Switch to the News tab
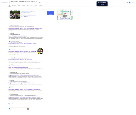This screenshot has width=136, height=115. (x=32, y=5)
